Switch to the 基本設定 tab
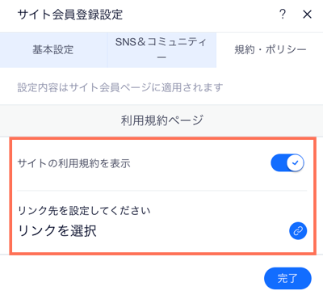Viewport: 323px width, 299px height. click(x=53, y=50)
